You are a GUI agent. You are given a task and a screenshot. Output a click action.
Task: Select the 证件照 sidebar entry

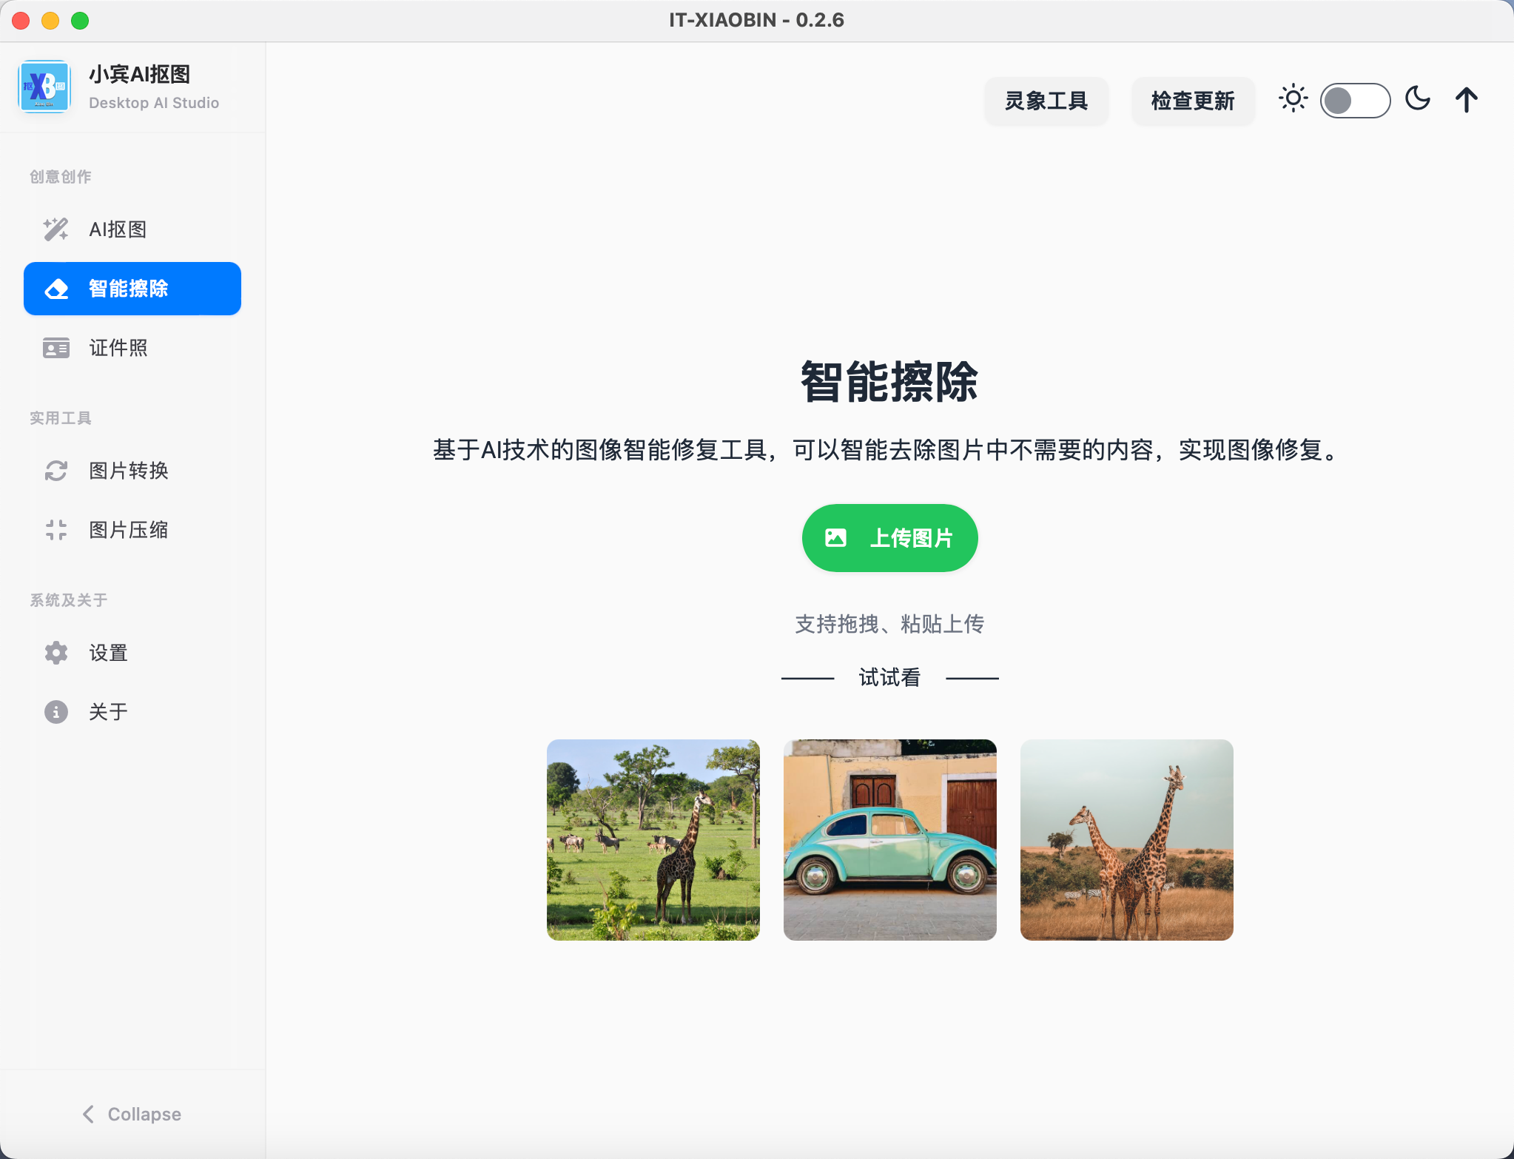click(132, 348)
